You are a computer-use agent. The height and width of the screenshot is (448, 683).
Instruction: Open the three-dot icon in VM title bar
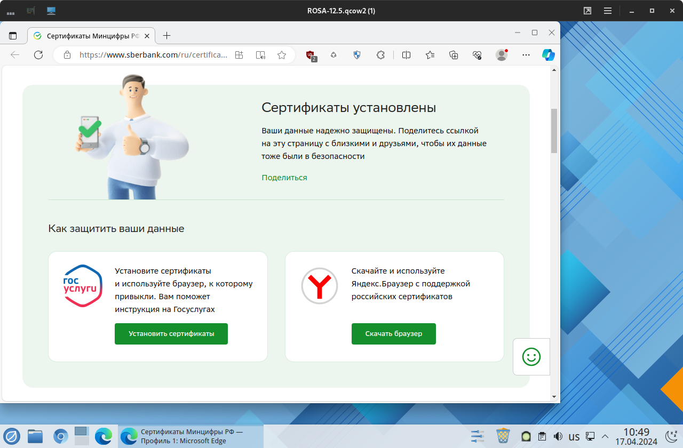[x=11, y=12]
